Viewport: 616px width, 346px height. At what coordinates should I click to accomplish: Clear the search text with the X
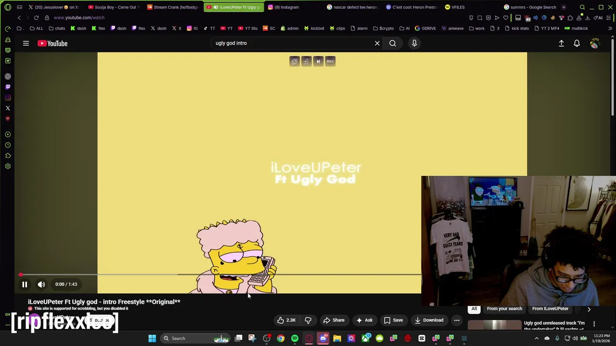tap(377, 43)
